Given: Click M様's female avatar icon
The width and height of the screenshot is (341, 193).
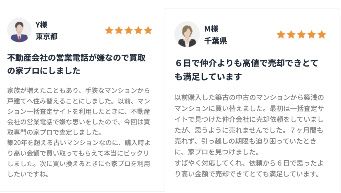Looking at the screenshot, I should pos(187,34).
